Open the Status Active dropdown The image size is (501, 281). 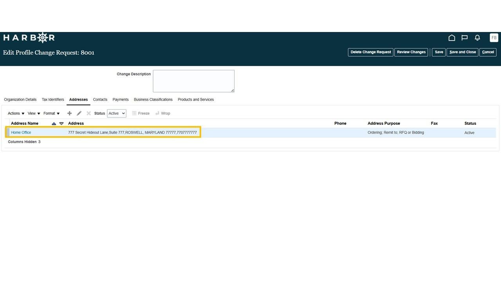[x=117, y=113]
